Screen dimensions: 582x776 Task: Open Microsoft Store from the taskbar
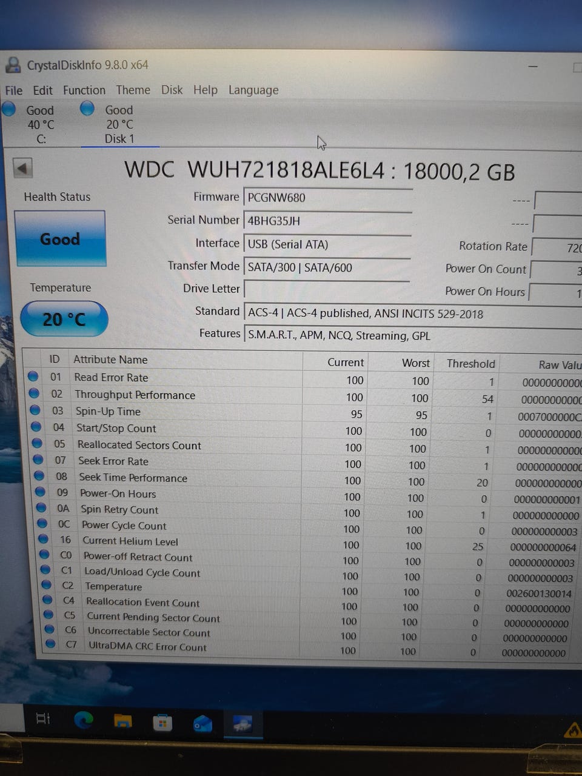162,722
